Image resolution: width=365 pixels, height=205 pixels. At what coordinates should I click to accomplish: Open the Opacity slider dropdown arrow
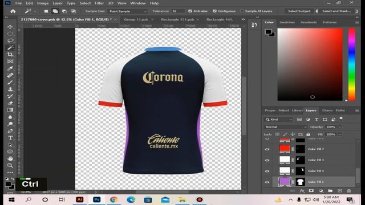[340, 127]
